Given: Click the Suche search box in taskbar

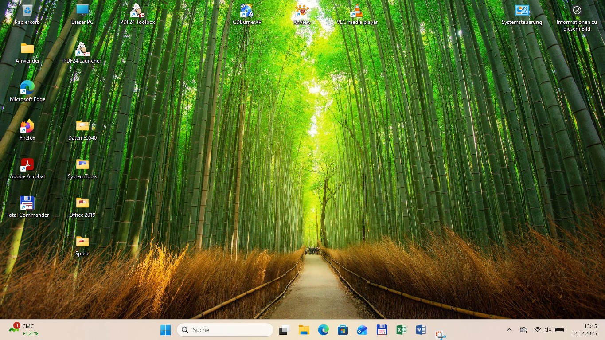Looking at the screenshot, I should 225,330.
